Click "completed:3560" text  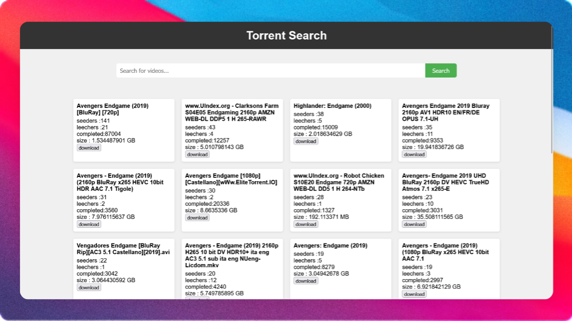coord(97,211)
